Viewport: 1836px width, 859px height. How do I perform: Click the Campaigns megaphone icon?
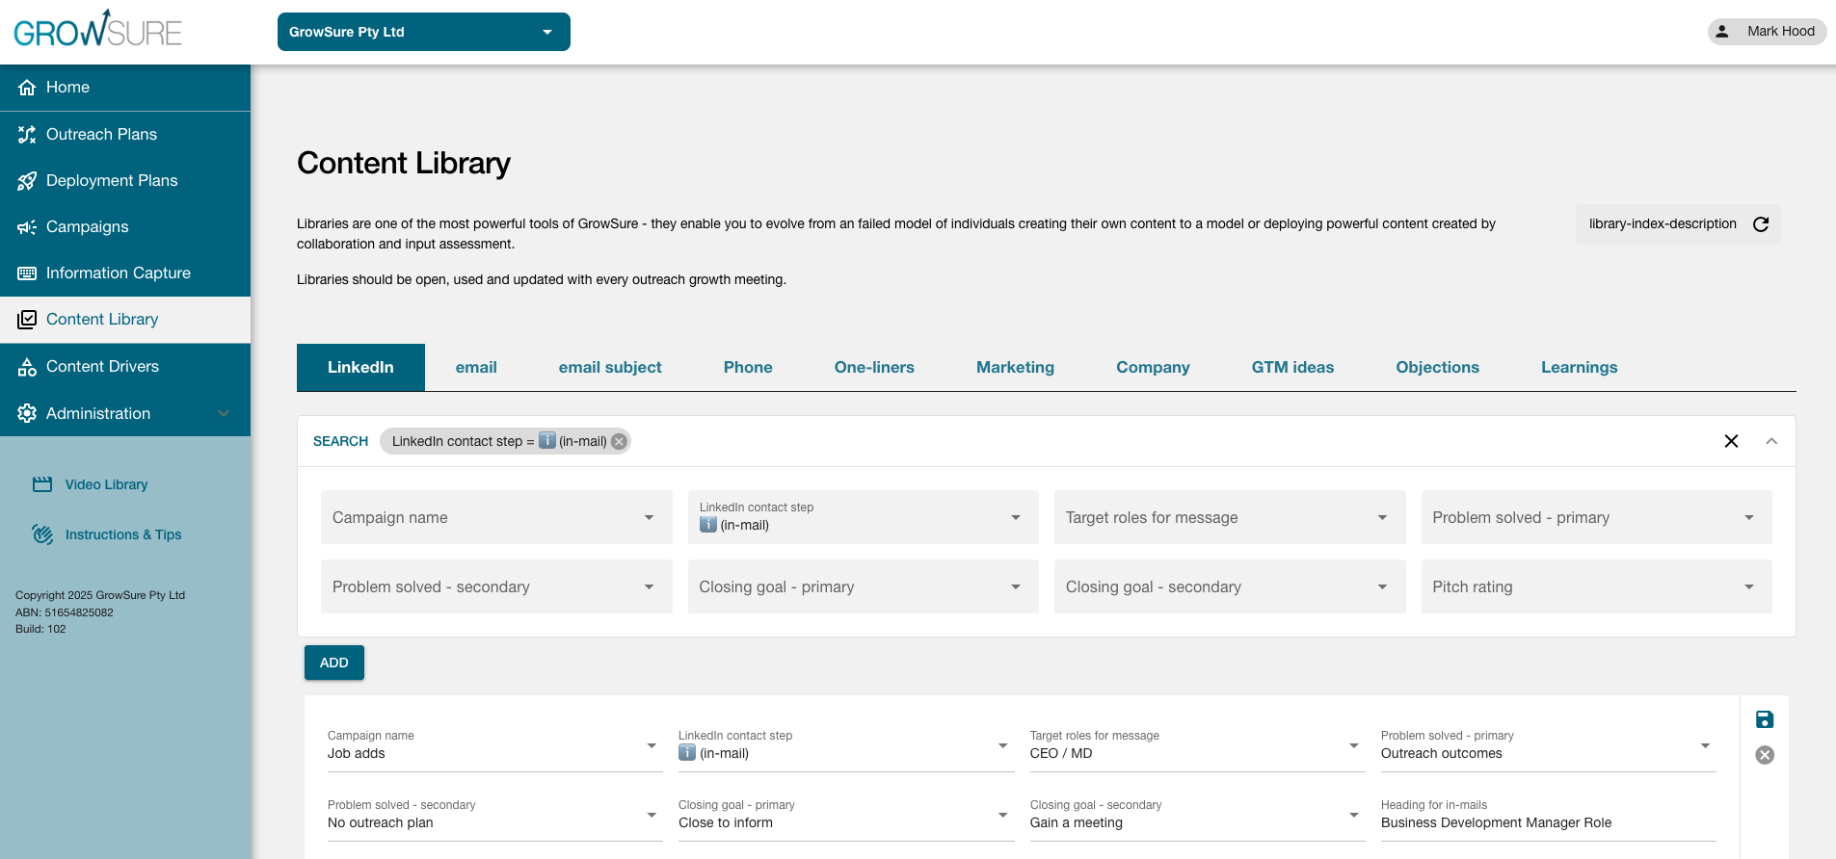tap(27, 227)
